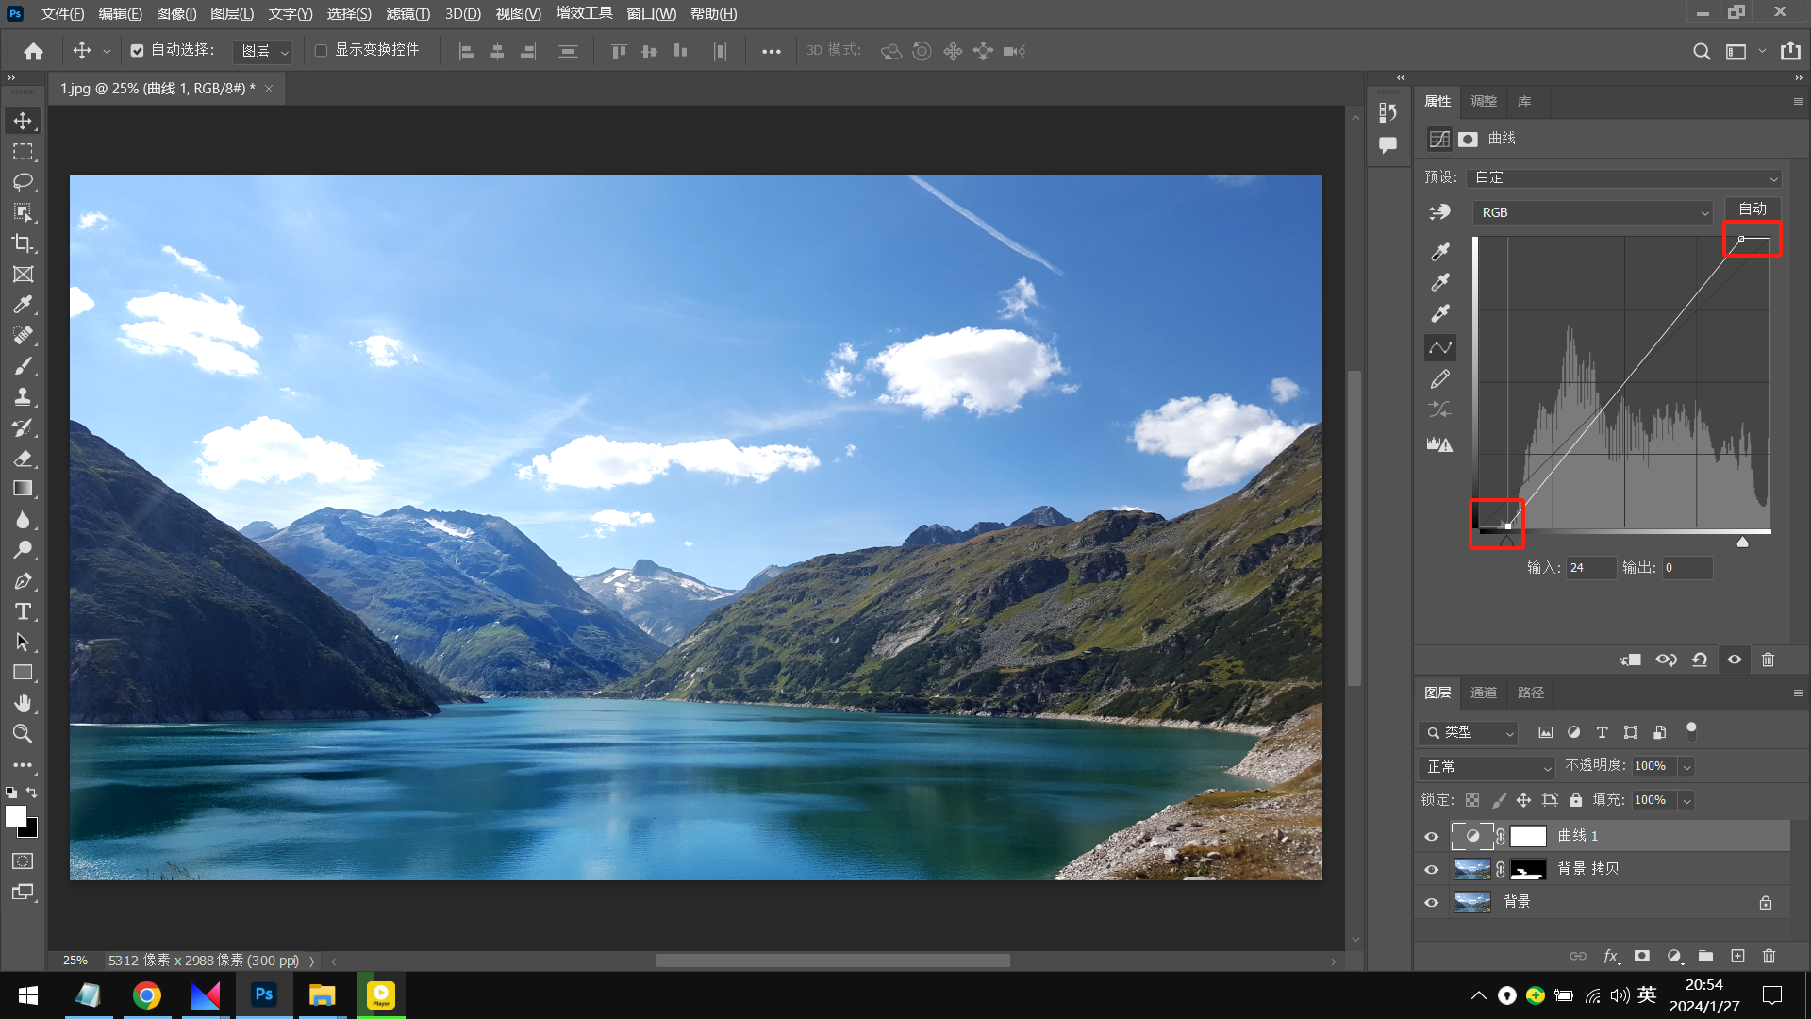The image size is (1811, 1019).
Task: Select the Crop tool
Action: (23, 243)
